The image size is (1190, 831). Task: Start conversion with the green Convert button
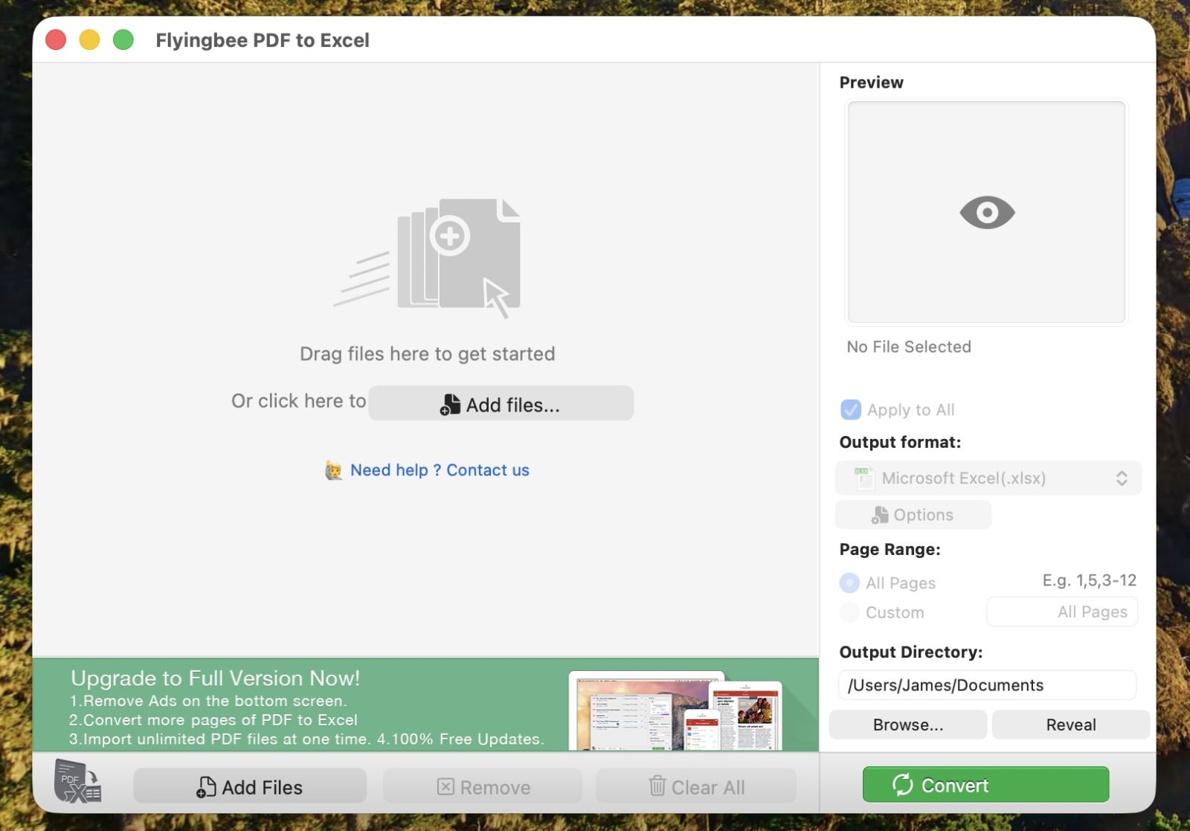coord(985,785)
